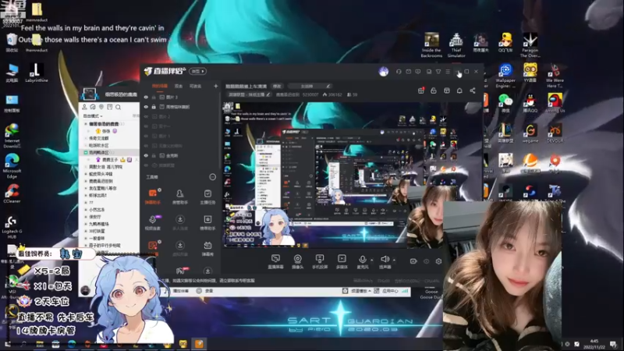
Task: Click the share icon above the preview
Action: (473, 90)
